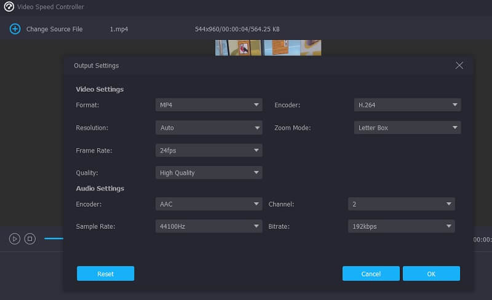This screenshot has width=492, height=300.
Task: Open the Sample Rate 44100Hz dropdown
Action: [x=208, y=226]
